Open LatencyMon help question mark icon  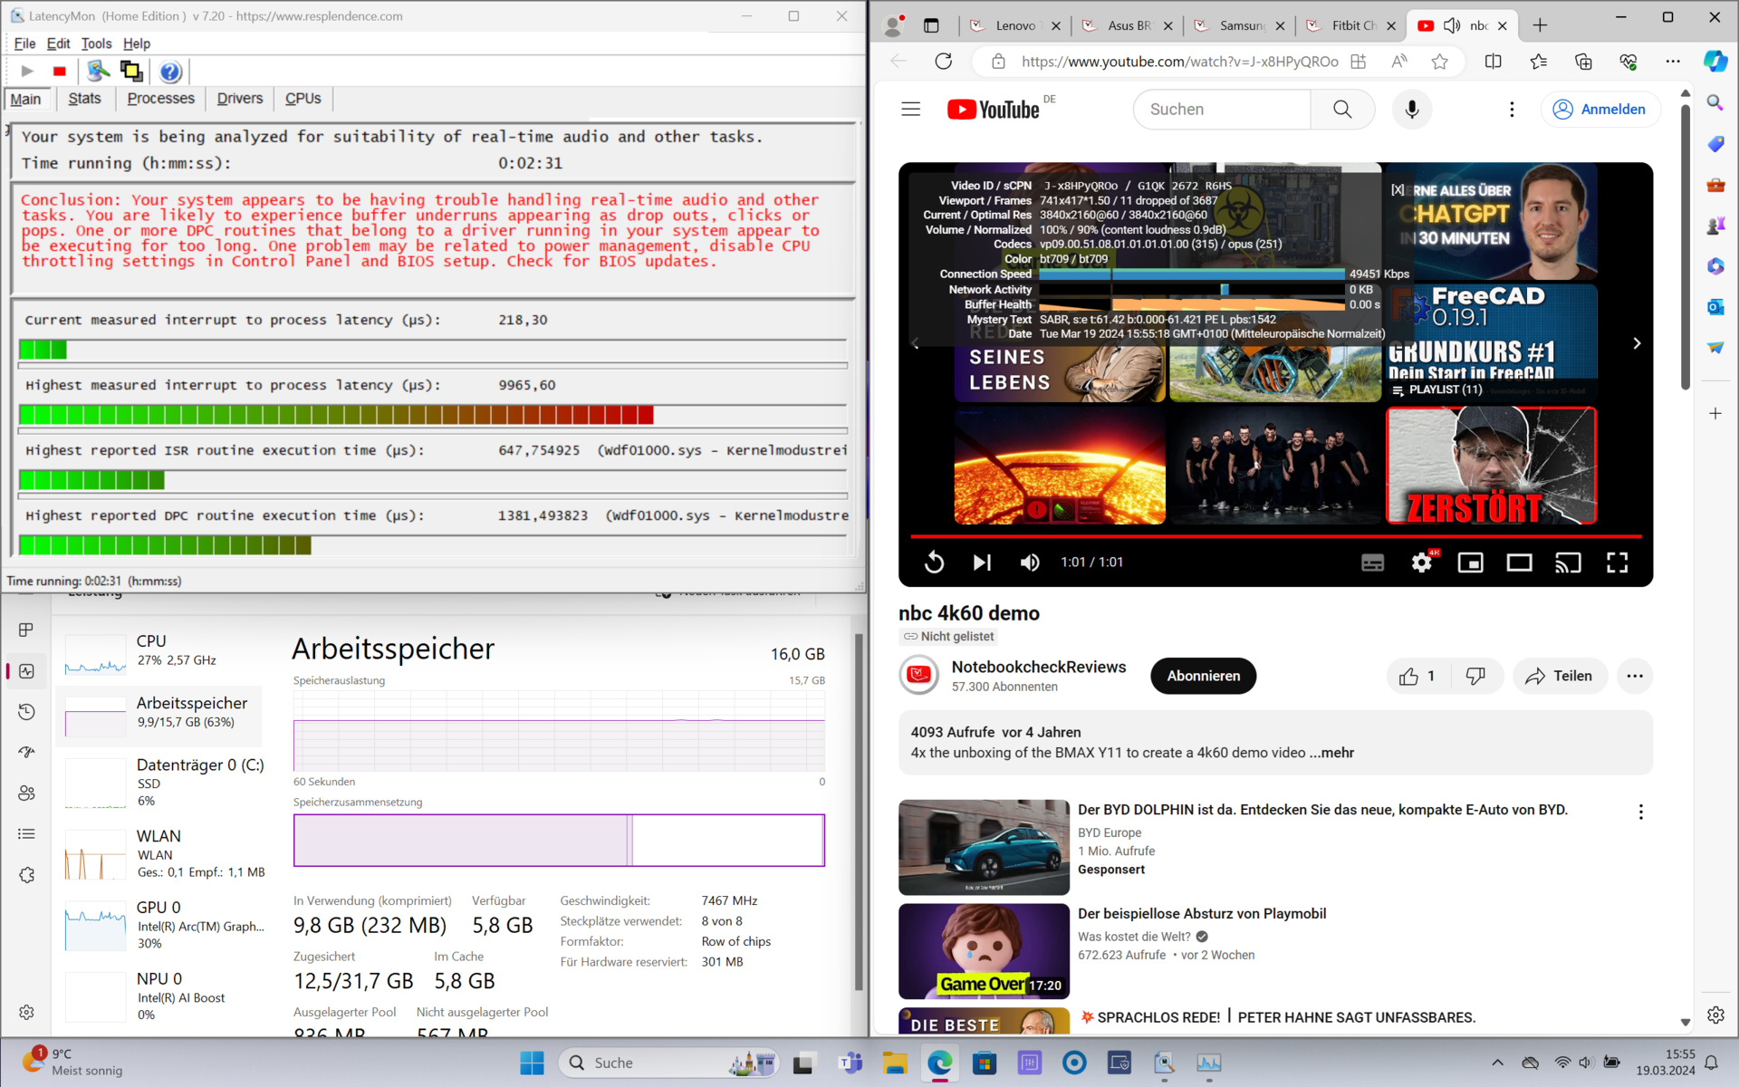point(170,72)
